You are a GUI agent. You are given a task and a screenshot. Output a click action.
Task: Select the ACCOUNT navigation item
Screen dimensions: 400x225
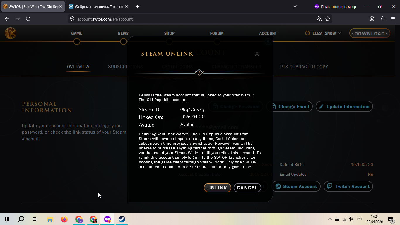point(268,33)
